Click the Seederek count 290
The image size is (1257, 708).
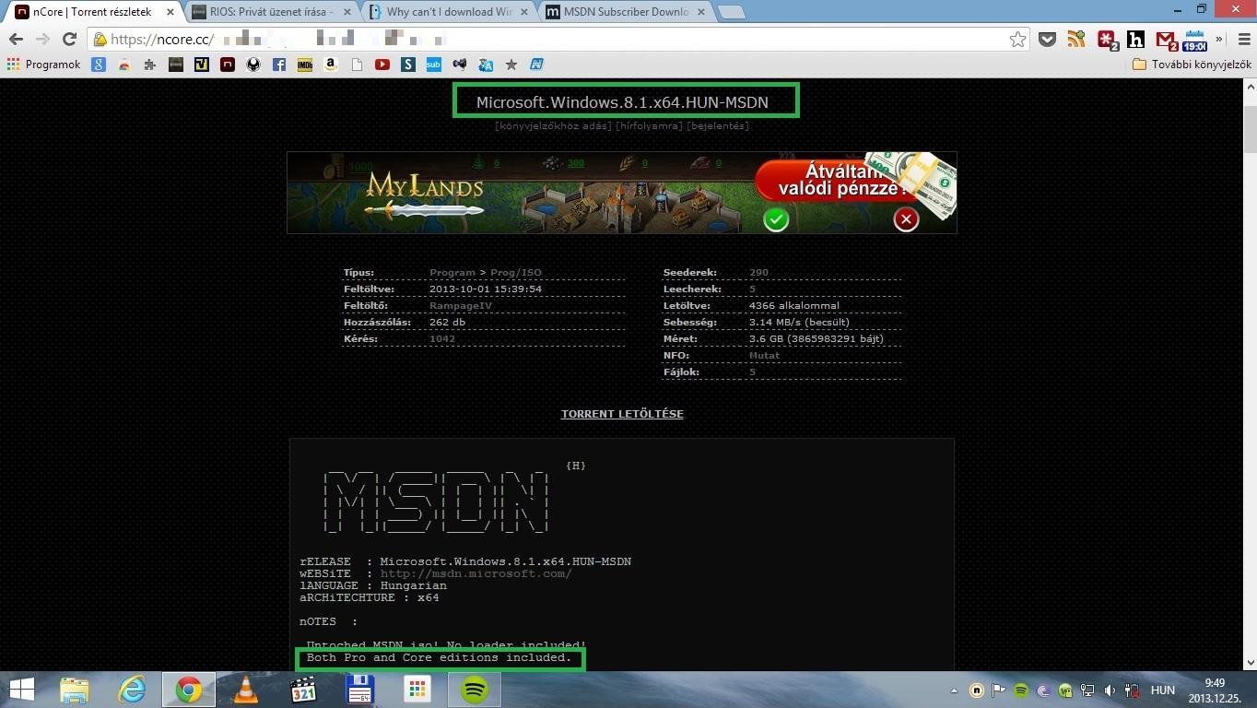click(758, 273)
